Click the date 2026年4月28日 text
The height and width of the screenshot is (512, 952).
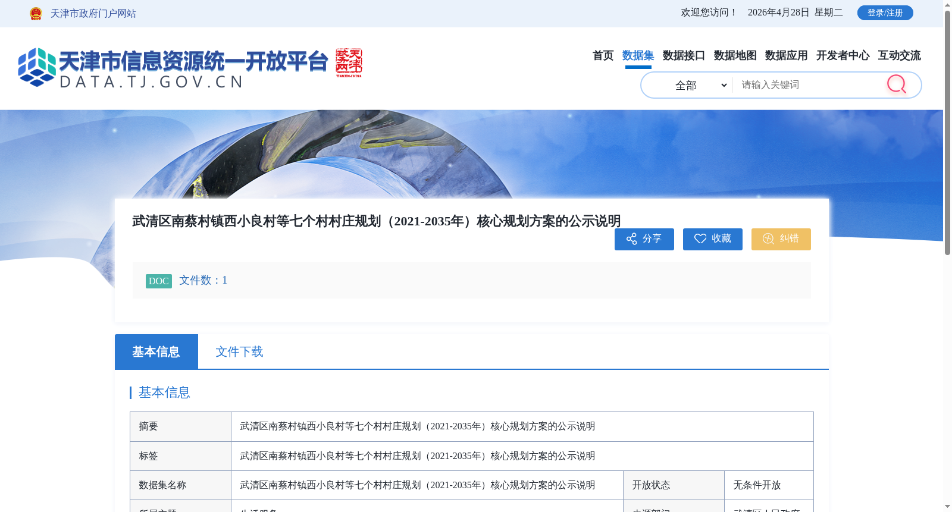click(x=778, y=12)
